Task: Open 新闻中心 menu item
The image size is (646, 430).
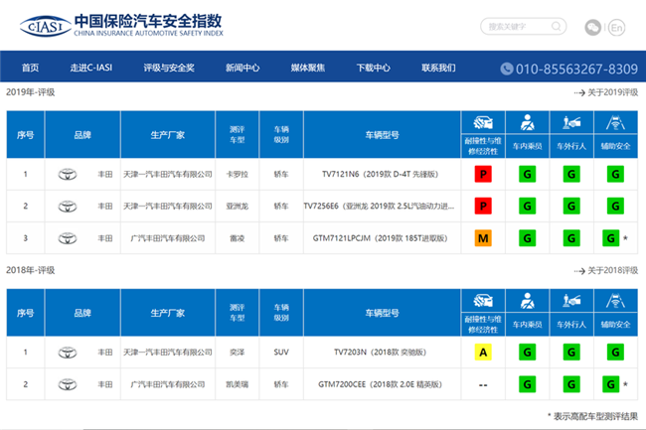Action: tap(242, 68)
